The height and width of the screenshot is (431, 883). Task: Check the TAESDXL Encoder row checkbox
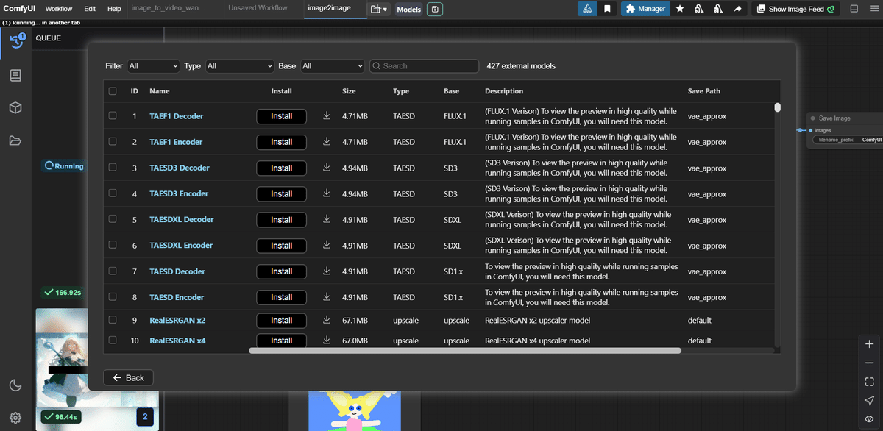pos(113,244)
